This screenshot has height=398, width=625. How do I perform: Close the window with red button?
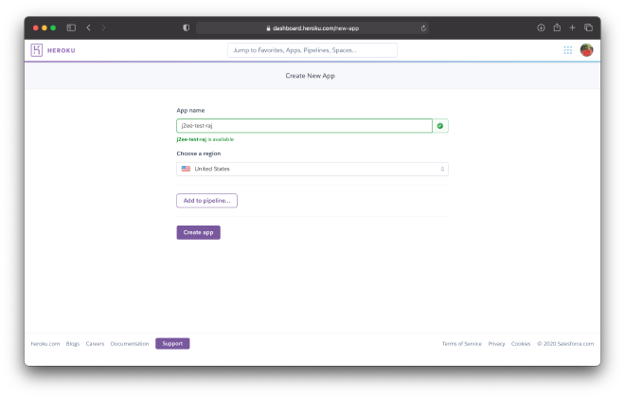tap(35, 27)
